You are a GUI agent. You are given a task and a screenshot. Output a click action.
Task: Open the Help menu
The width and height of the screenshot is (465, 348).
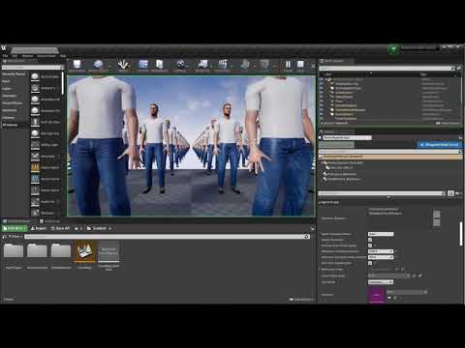click(63, 56)
